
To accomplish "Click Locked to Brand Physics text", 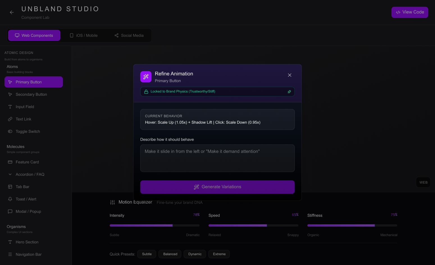I will (183, 92).
